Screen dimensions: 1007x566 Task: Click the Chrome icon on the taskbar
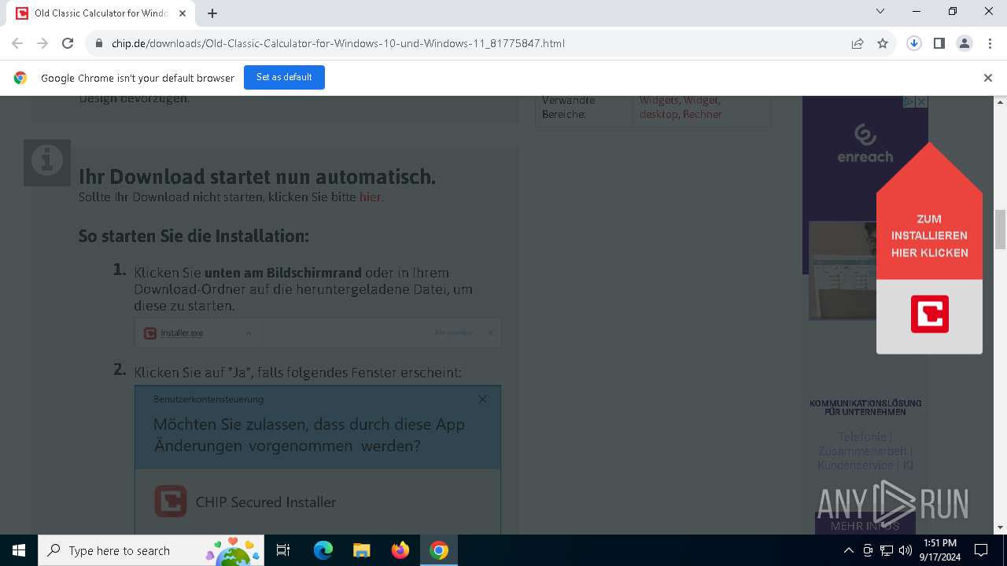(439, 550)
